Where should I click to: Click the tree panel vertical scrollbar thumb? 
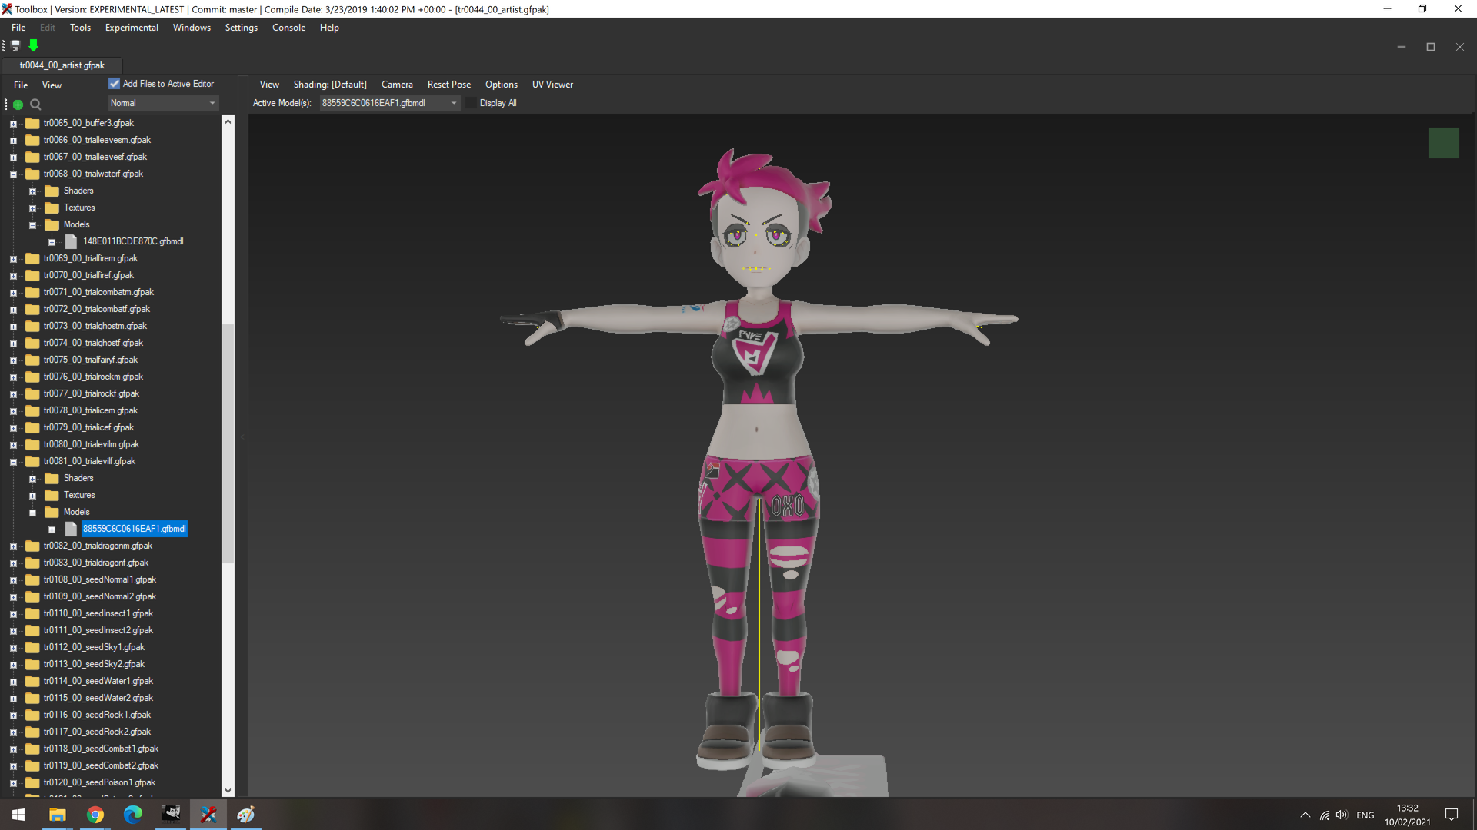pos(228,444)
